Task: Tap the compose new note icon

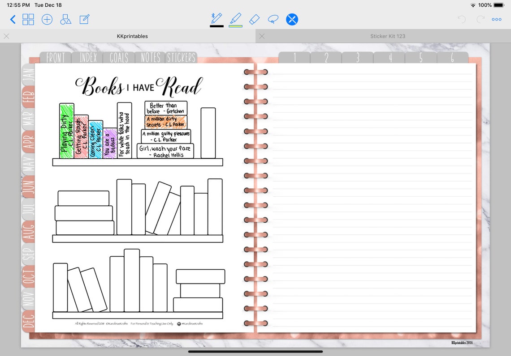Action: pos(84,19)
